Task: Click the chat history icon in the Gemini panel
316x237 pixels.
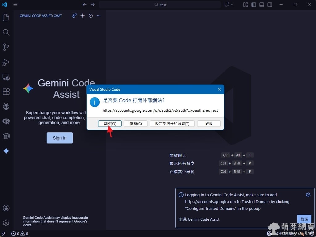Action: pyautogui.click(x=91, y=16)
